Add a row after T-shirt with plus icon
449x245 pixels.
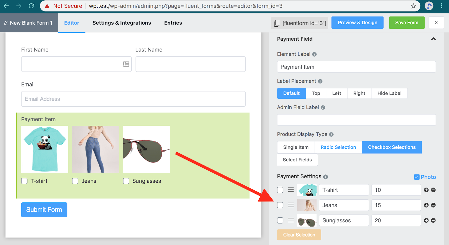(426, 190)
